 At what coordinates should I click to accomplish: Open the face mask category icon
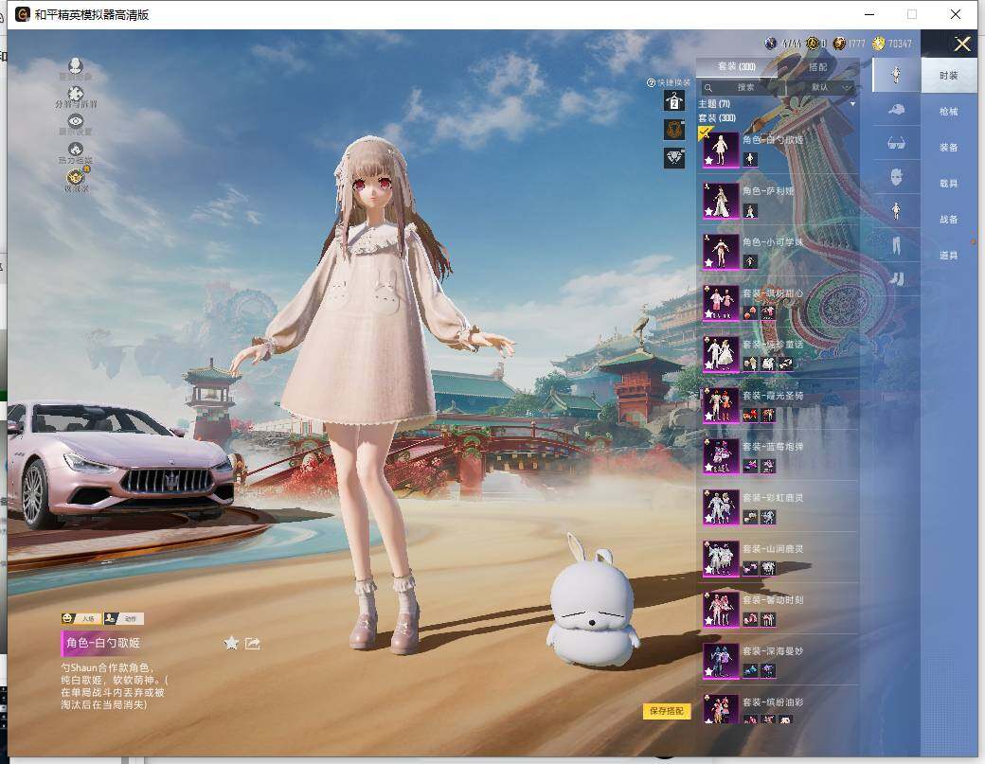(896, 176)
